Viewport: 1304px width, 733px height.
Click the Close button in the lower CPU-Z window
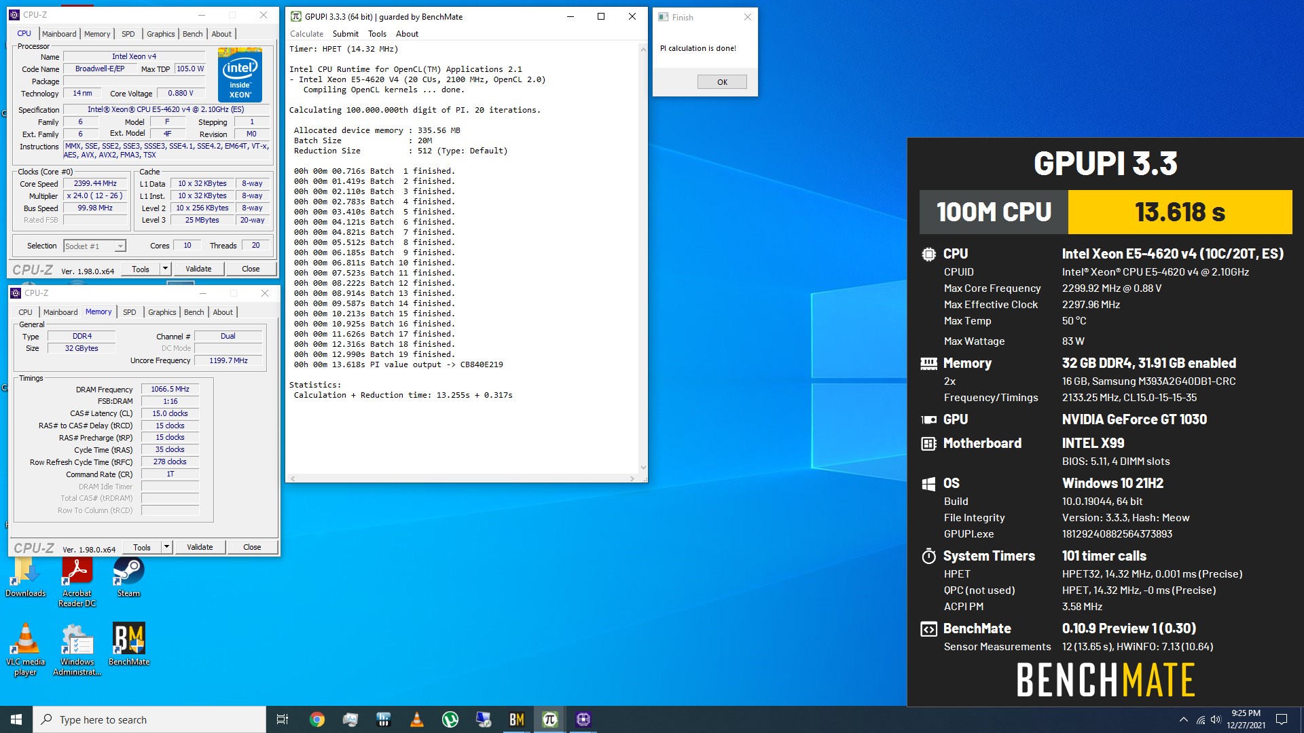[252, 547]
